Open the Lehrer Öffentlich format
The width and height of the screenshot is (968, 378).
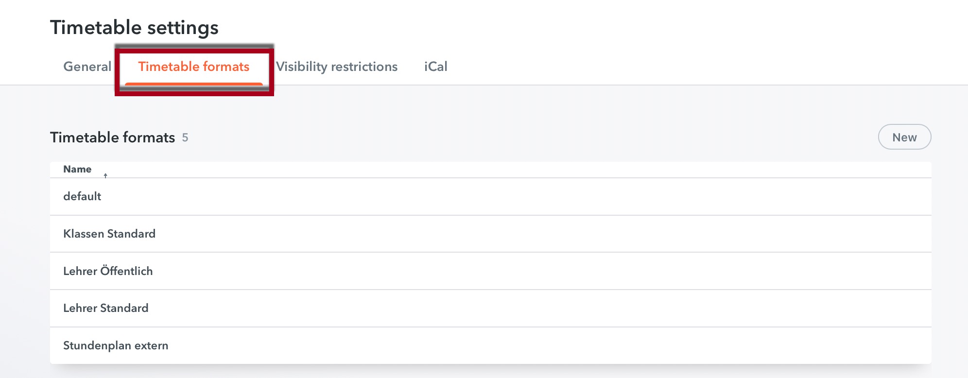click(108, 271)
